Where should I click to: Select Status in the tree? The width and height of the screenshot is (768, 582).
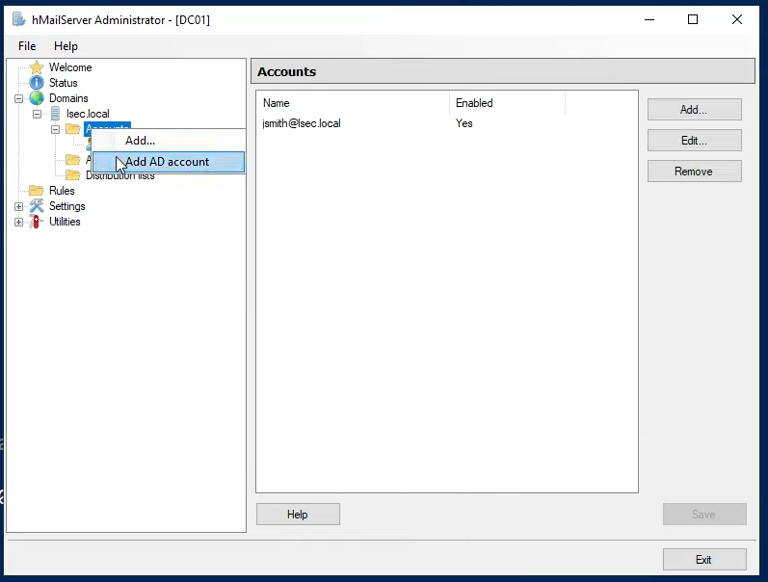pos(64,83)
